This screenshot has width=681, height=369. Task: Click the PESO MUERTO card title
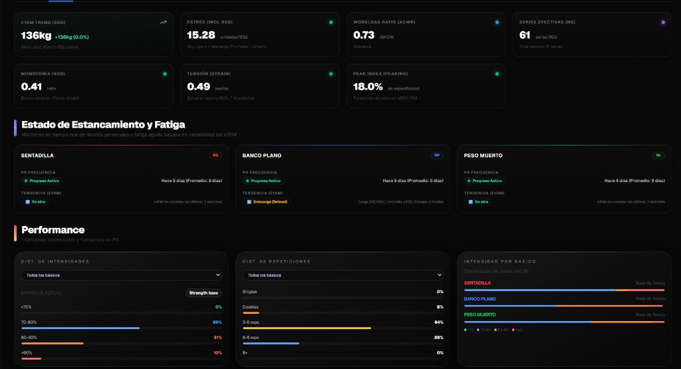[x=483, y=156]
